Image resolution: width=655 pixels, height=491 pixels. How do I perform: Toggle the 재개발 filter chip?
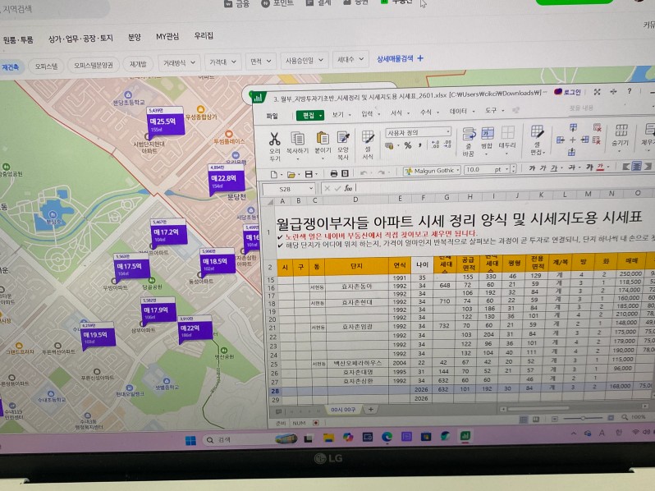[x=137, y=63]
